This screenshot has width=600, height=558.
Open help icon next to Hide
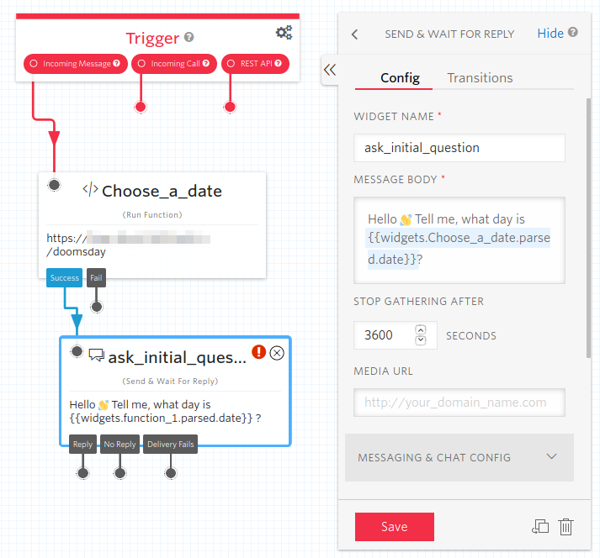[x=572, y=32]
